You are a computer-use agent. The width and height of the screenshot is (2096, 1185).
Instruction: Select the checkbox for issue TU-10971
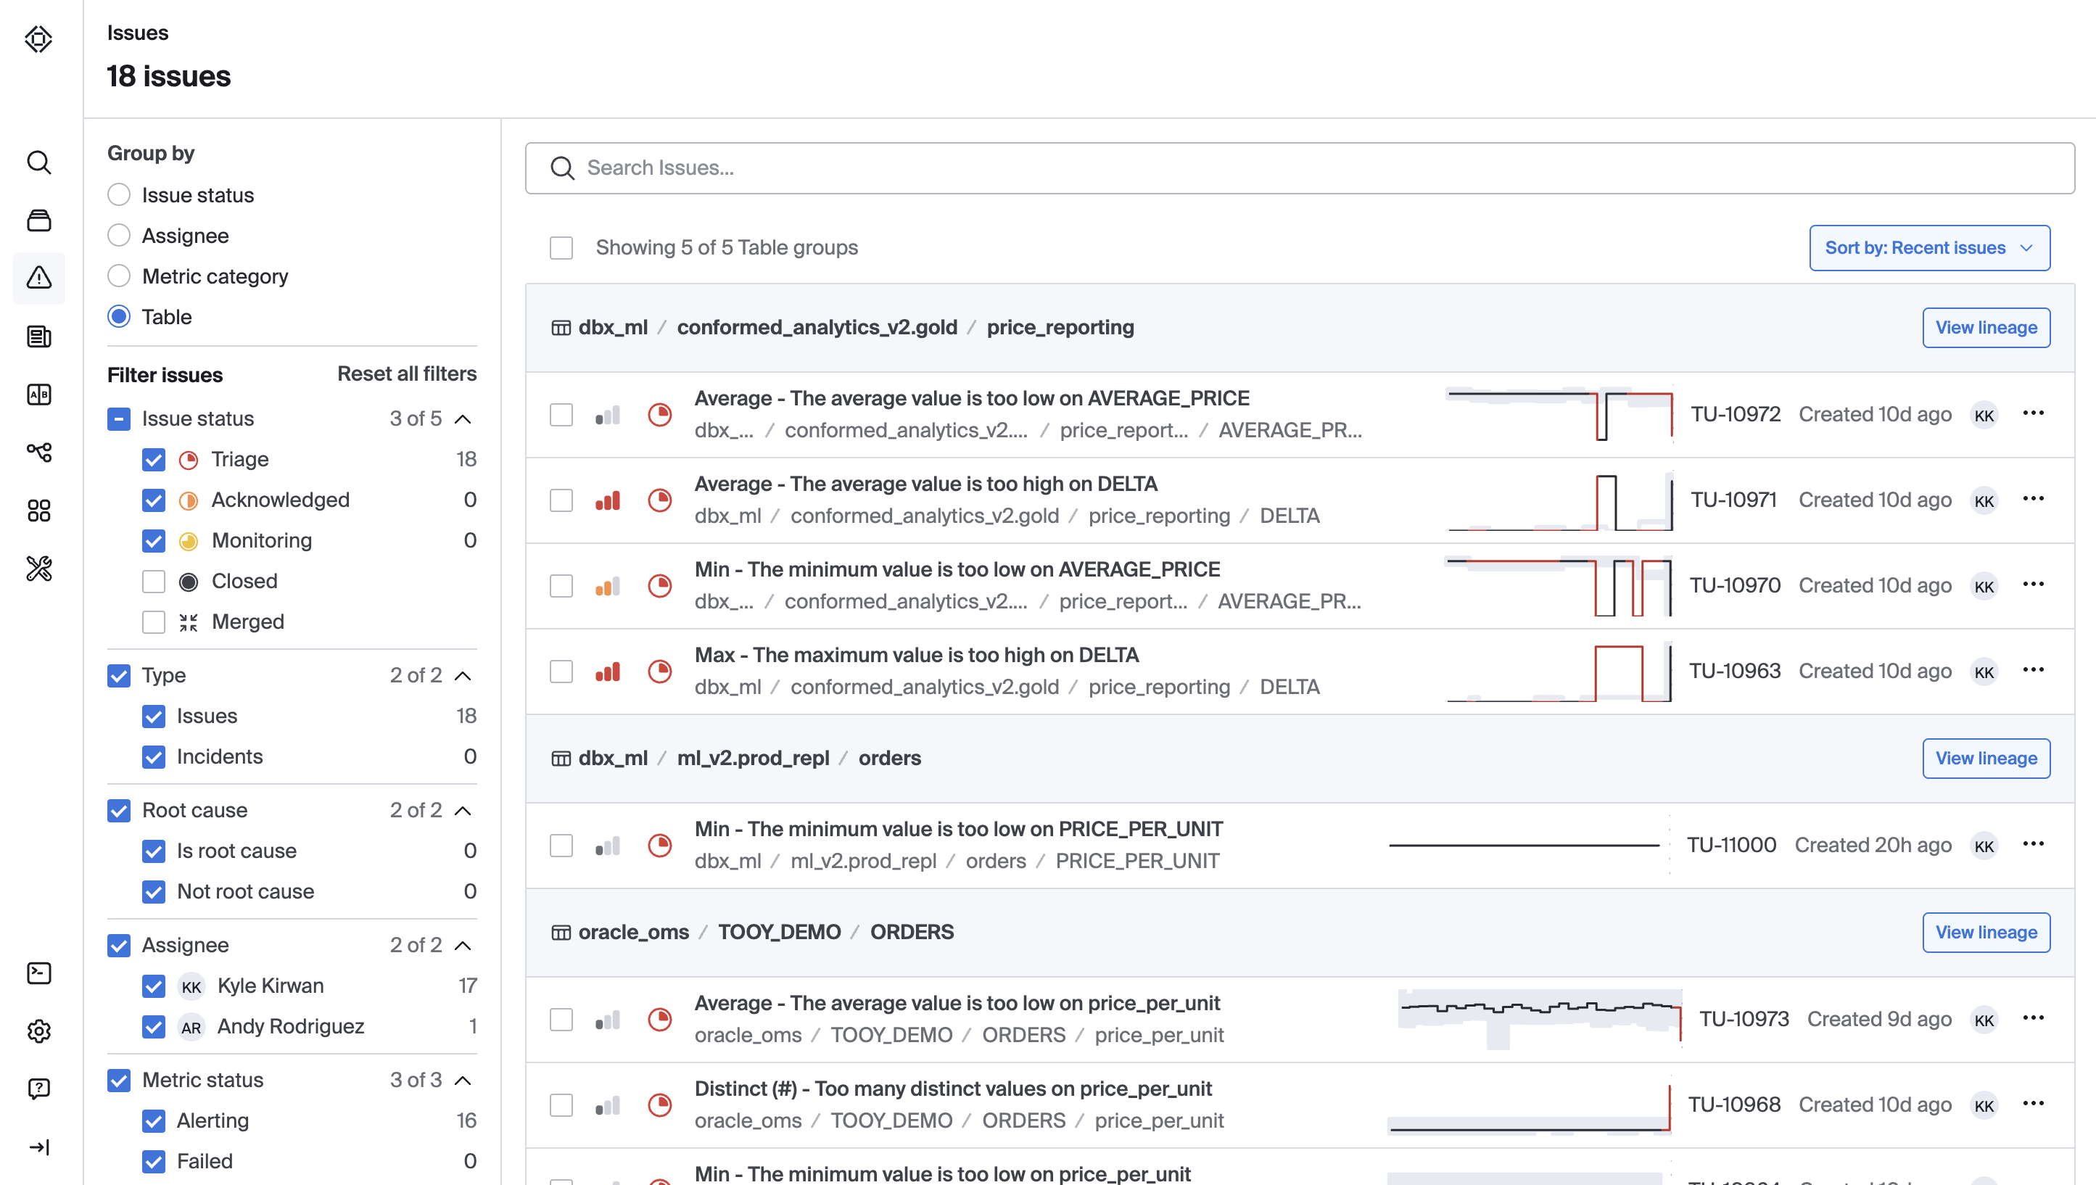(561, 500)
